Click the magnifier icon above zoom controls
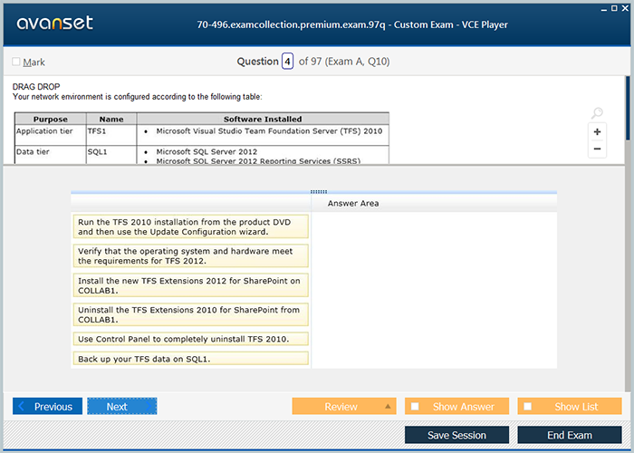 coord(597,113)
